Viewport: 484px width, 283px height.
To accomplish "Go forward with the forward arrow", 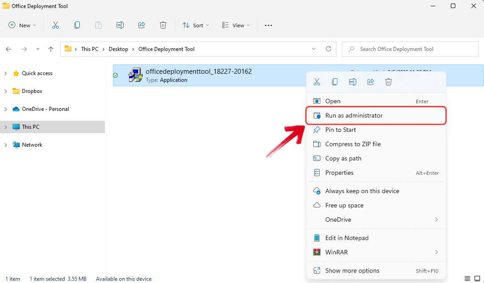I will point(24,49).
